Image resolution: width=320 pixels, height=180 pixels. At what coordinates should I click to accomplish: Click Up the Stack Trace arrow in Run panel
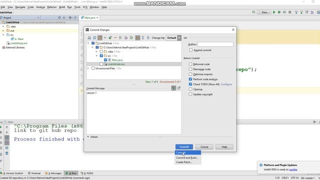pos(6,127)
